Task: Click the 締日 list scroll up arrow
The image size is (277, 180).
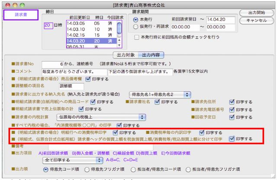Action: (119, 40)
